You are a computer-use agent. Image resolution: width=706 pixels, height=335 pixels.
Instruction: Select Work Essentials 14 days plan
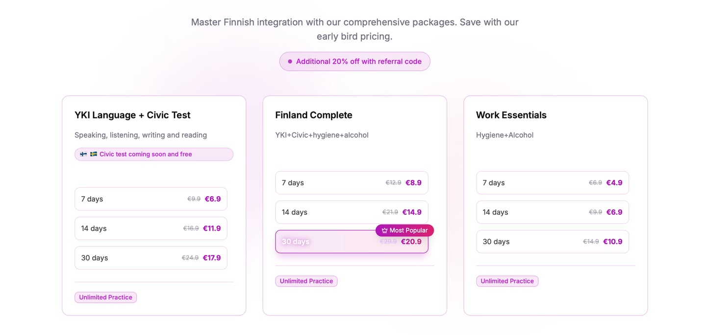point(552,212)
